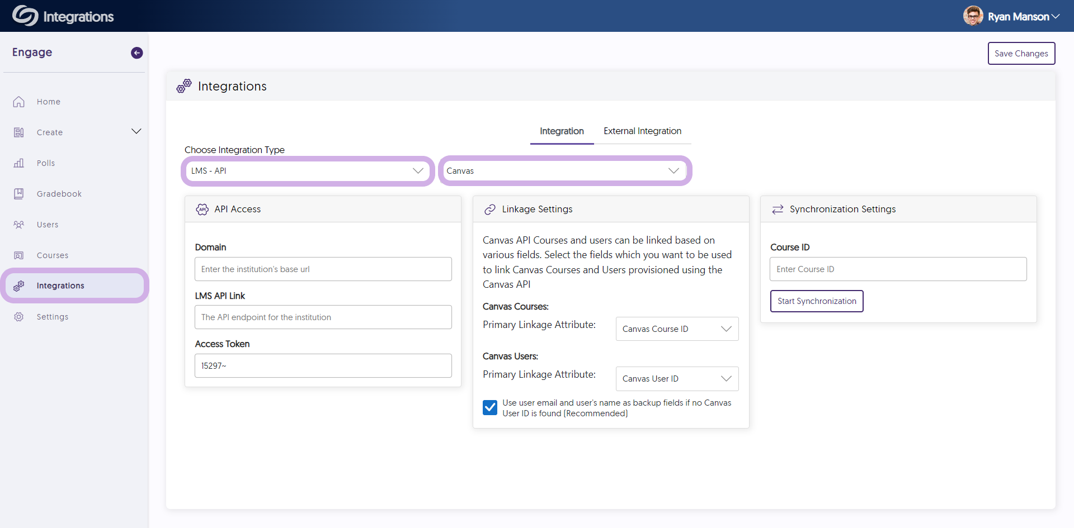Click the Synchronization Settings arrows icon

pyautogui.click(x=778, y=210)
